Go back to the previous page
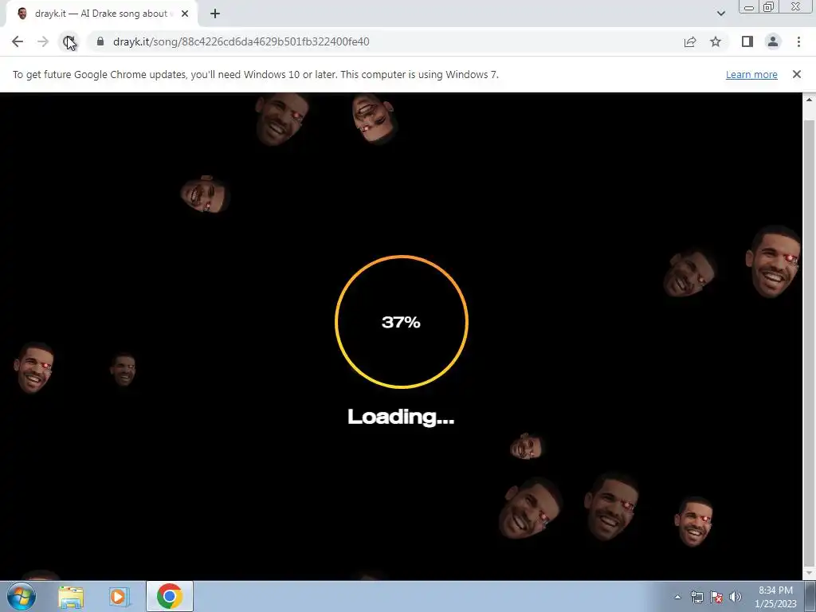 click(x=18, y=41)
